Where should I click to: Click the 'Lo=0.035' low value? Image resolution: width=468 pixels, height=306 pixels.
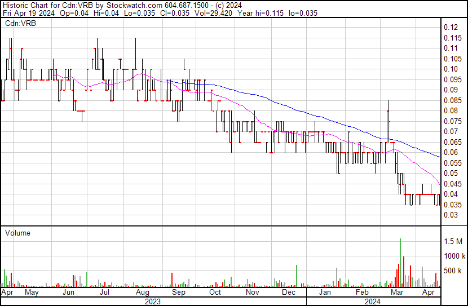pos(139,13)
